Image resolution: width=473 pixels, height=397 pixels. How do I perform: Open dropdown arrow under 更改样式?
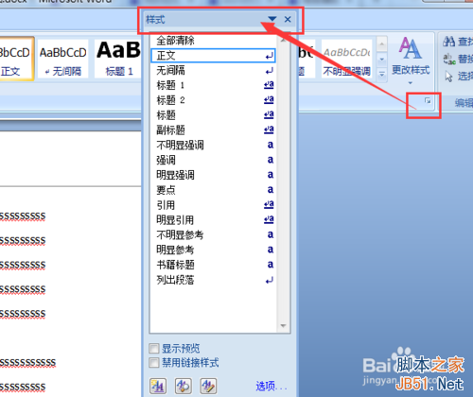click(x=411, y=83)
